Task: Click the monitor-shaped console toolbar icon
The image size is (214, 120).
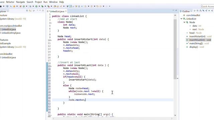Action: click(7, 6)
